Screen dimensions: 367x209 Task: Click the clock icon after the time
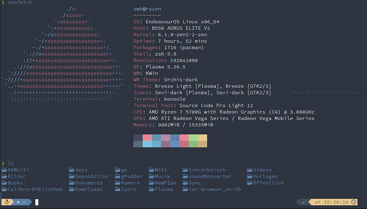point(354,202)
